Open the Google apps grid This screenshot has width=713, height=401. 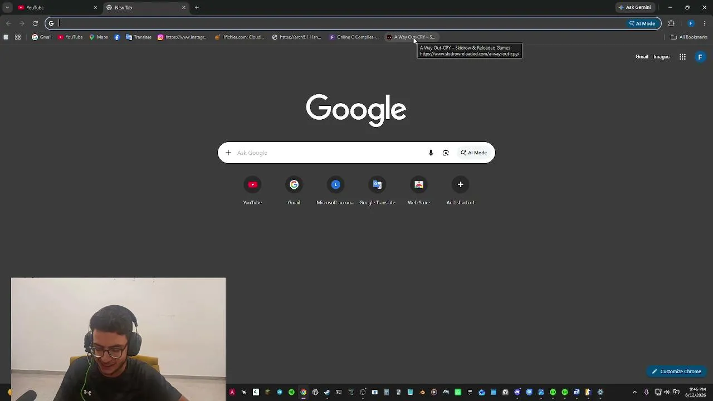[682, 57]
